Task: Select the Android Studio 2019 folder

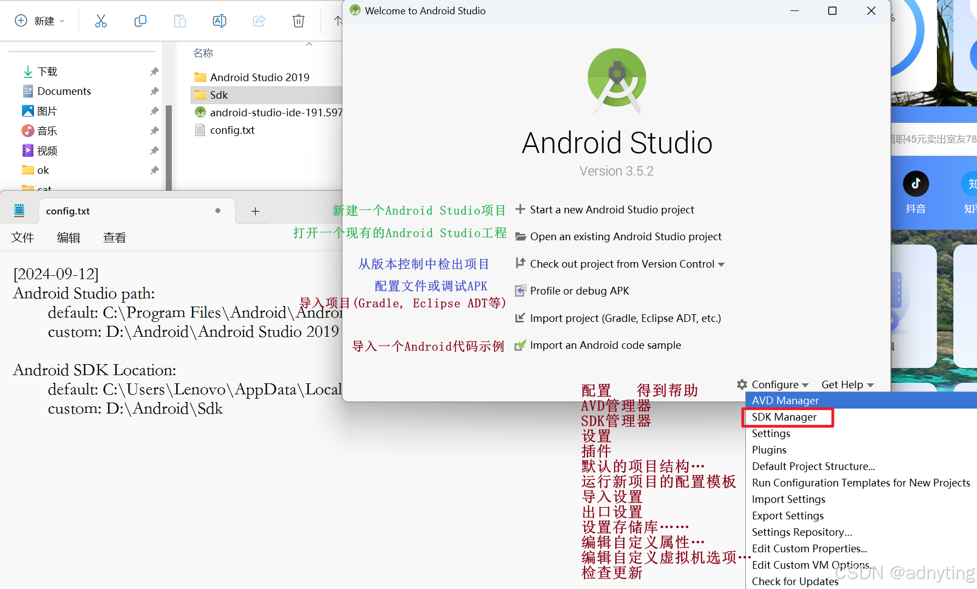Action: [260, 77]
